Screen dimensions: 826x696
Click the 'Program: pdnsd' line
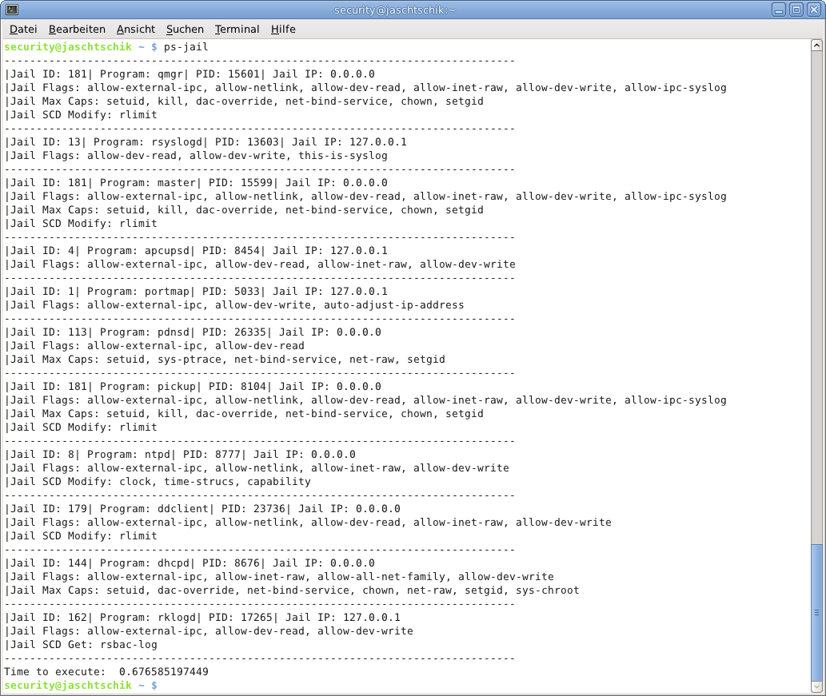click(194, 332)
